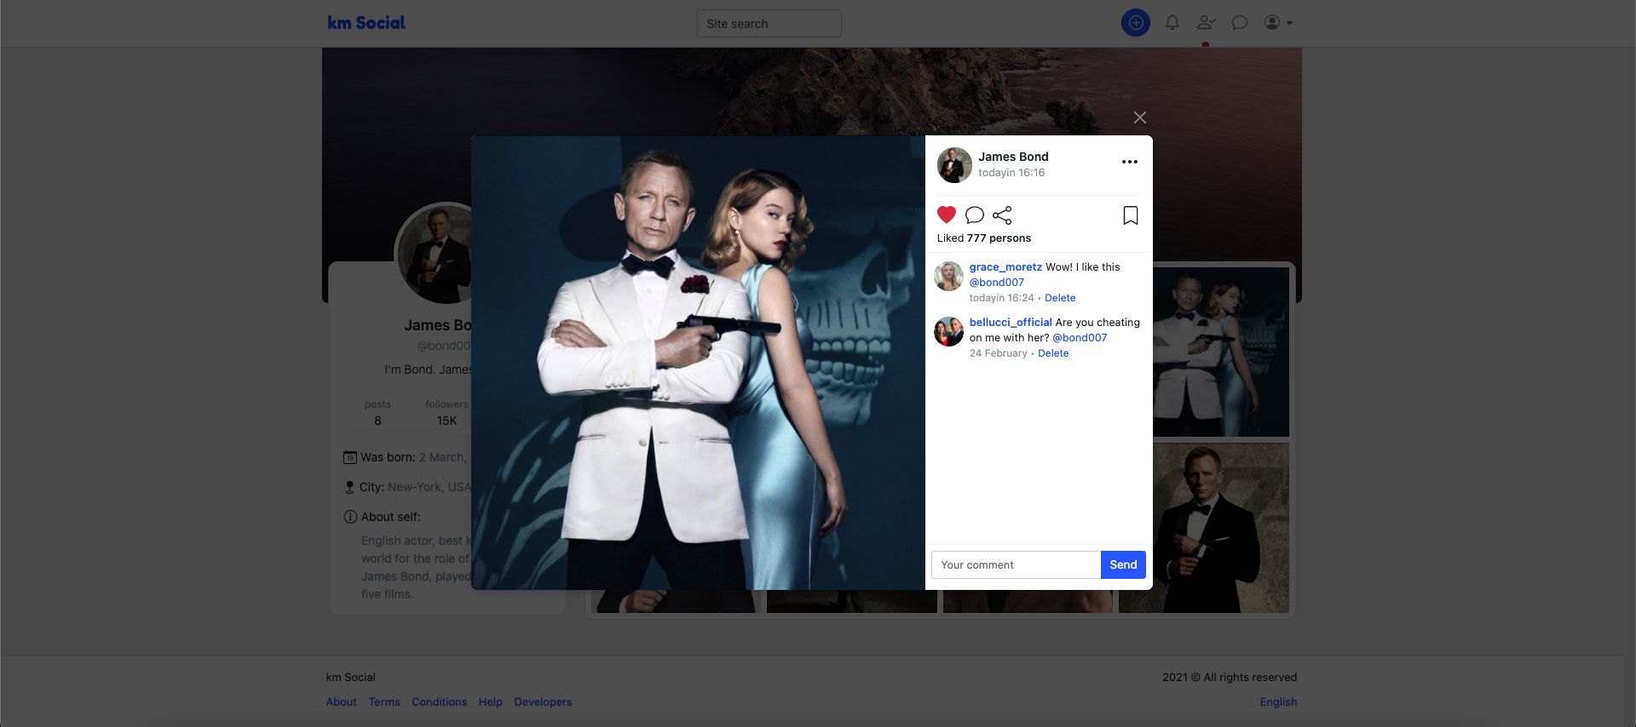Open the Developers footer link

[x=543, y=702]
